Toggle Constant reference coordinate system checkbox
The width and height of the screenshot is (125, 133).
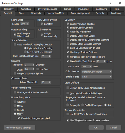[42, 24]
